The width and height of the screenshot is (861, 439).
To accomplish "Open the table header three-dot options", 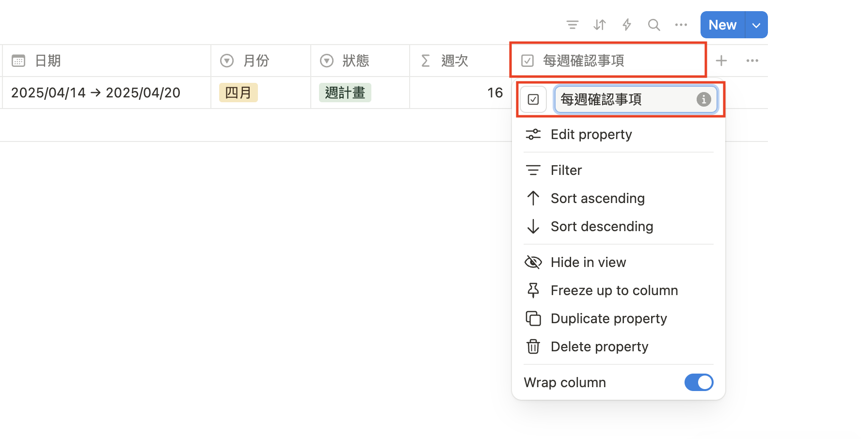I will 752,61.
